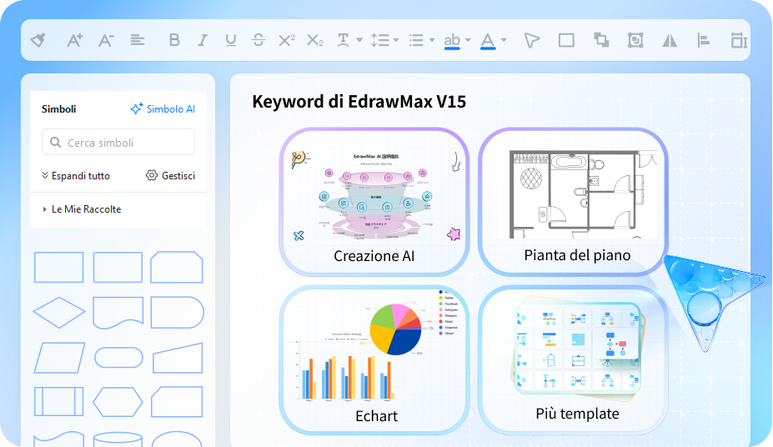Click the Cerca simboli search field
This screenshot has width=773, height=447.
coord(118,143)
